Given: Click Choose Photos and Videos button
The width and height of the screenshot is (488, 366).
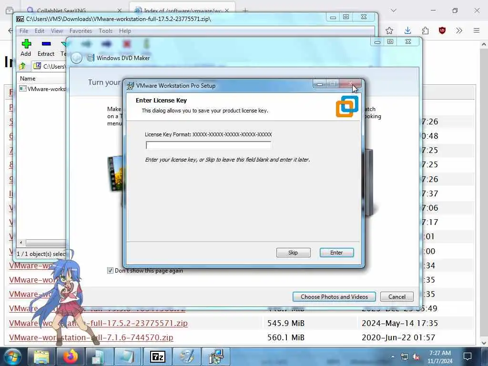Looking at the screenshot, I should click(334, 296).
